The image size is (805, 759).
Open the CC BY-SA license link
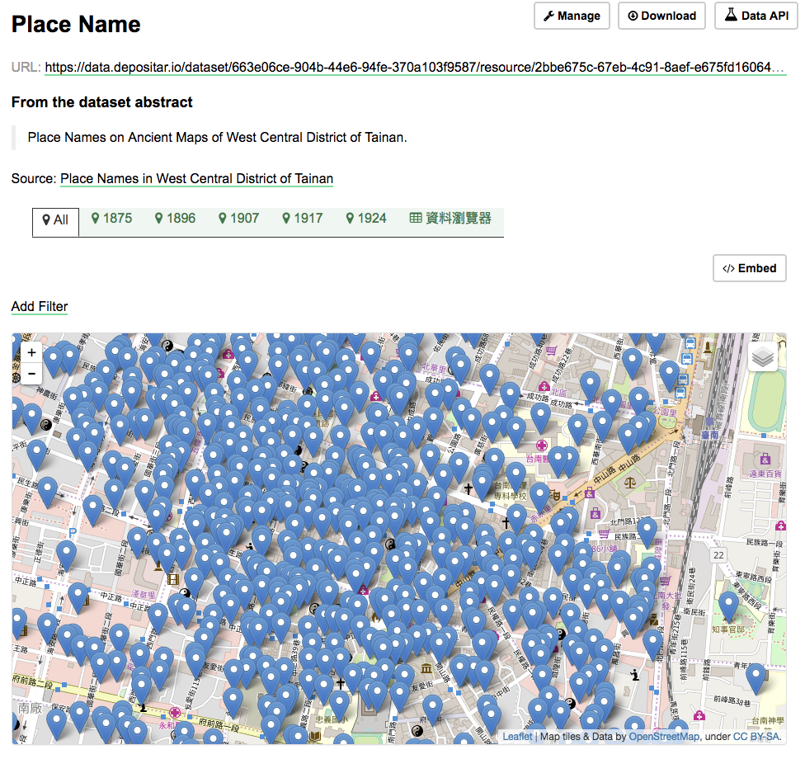pos(756,737)
